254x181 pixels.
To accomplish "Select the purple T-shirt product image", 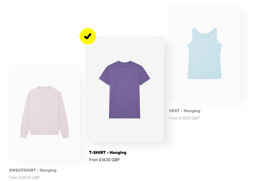I will (x=124, y=90).
